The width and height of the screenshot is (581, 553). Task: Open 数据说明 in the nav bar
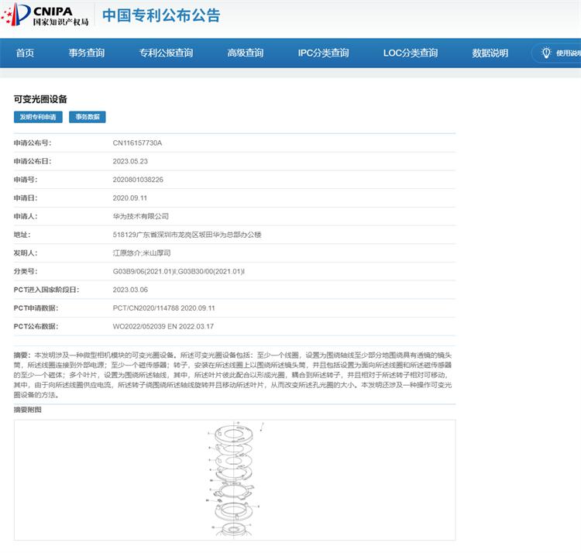(490, 53)
